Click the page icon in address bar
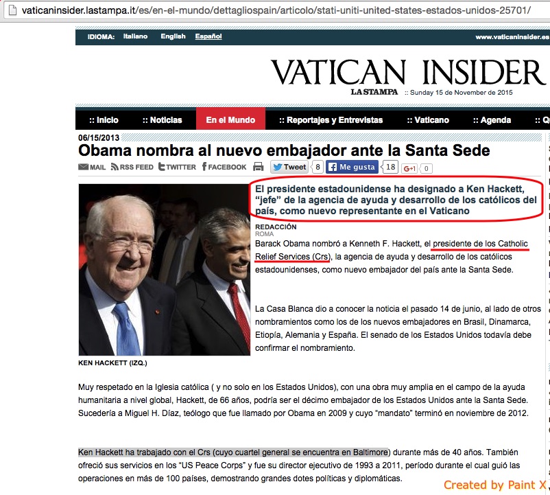 [x=12, y=10]
